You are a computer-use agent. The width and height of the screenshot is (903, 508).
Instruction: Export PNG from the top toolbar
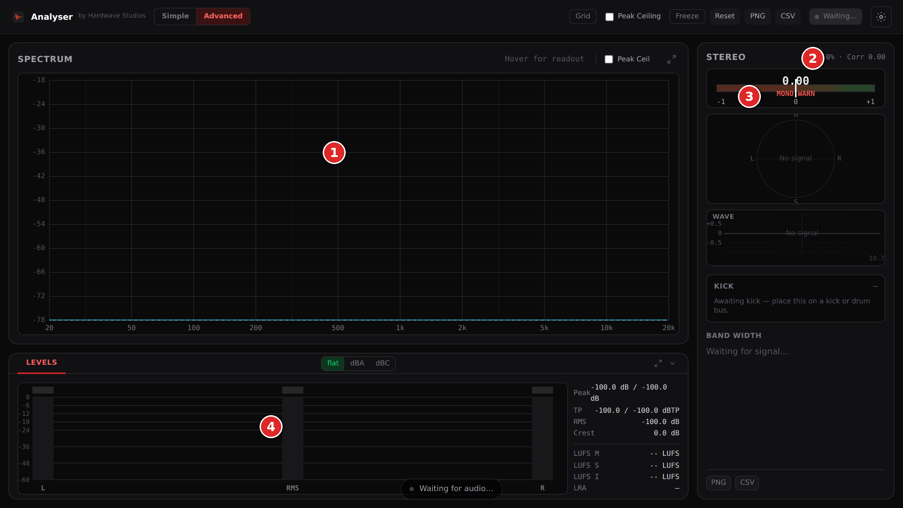point(757,16)
